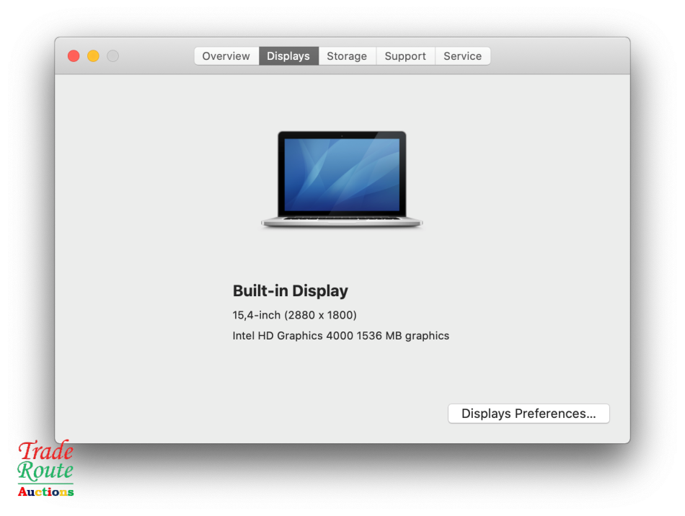Image resolution: width=685 pixels, height=516 pixels.
Task: Open Displays Preferences
Action: coord(529,413)
